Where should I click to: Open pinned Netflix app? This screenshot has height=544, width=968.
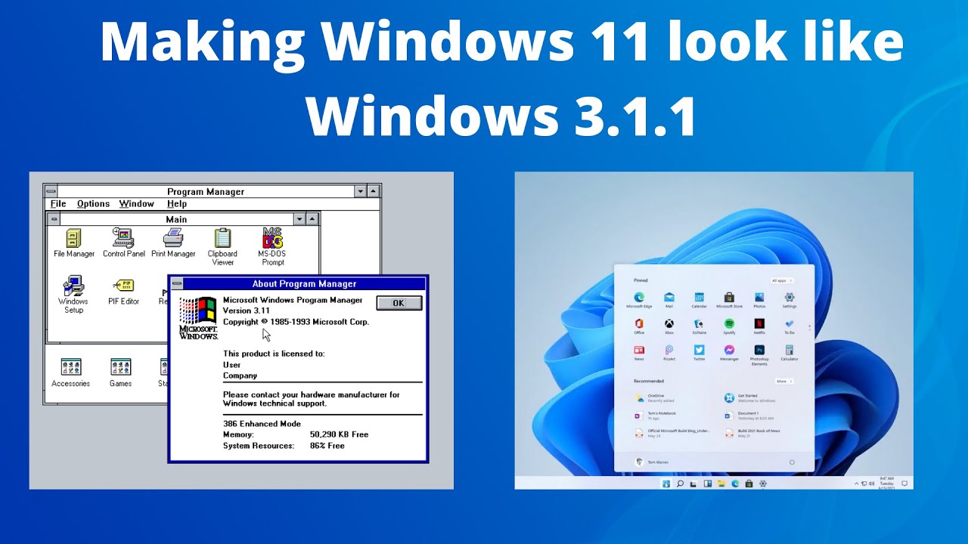click(x=759, y=327)
